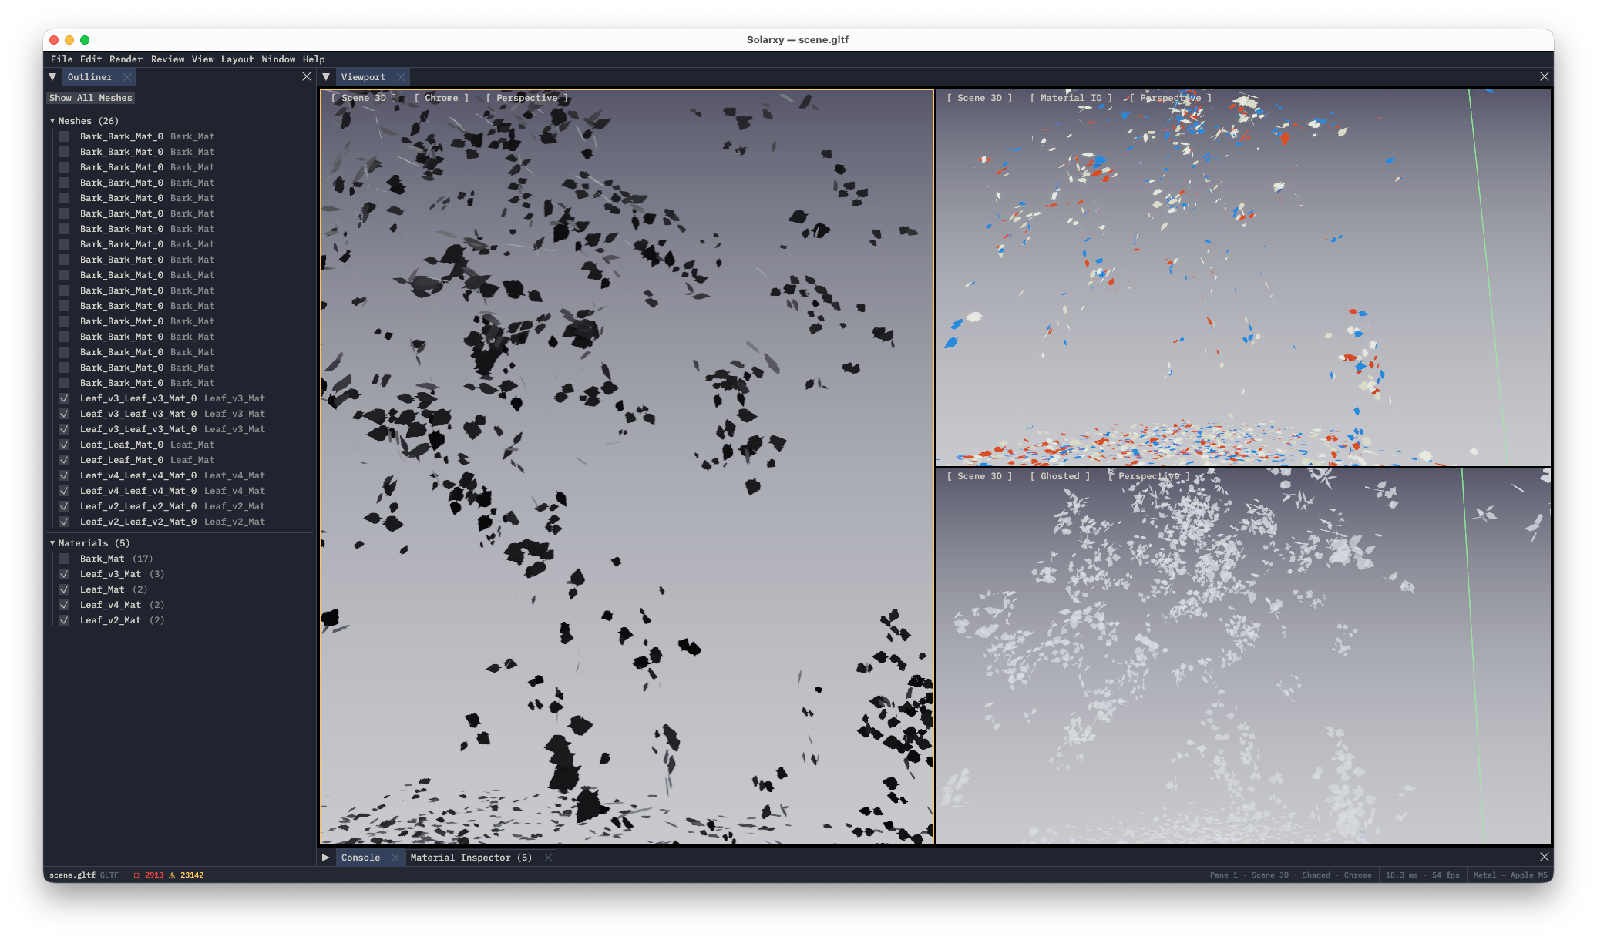
Task: Close the Outliner tab
Action: 127,77
